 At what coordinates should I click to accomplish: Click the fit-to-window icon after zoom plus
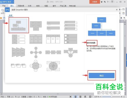click(124, 97)
